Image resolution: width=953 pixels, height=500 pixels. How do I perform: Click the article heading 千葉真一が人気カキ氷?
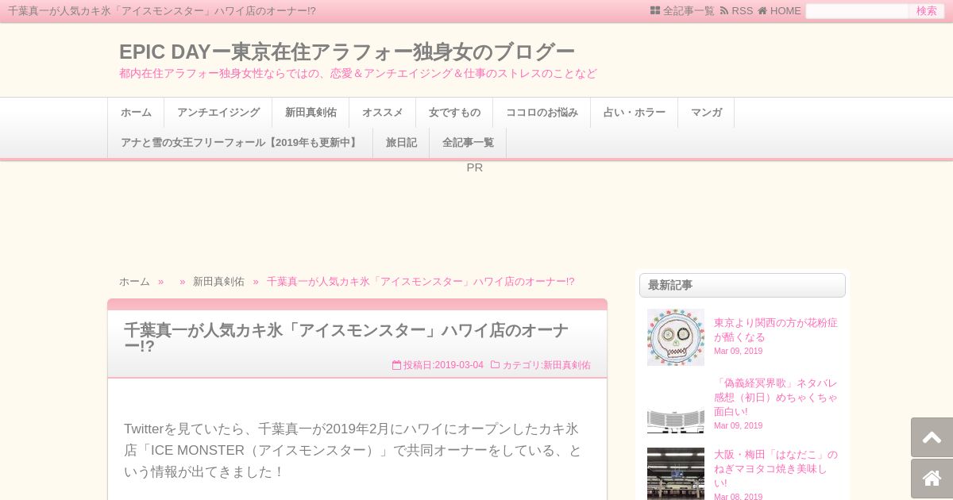(x=346, y=338)
